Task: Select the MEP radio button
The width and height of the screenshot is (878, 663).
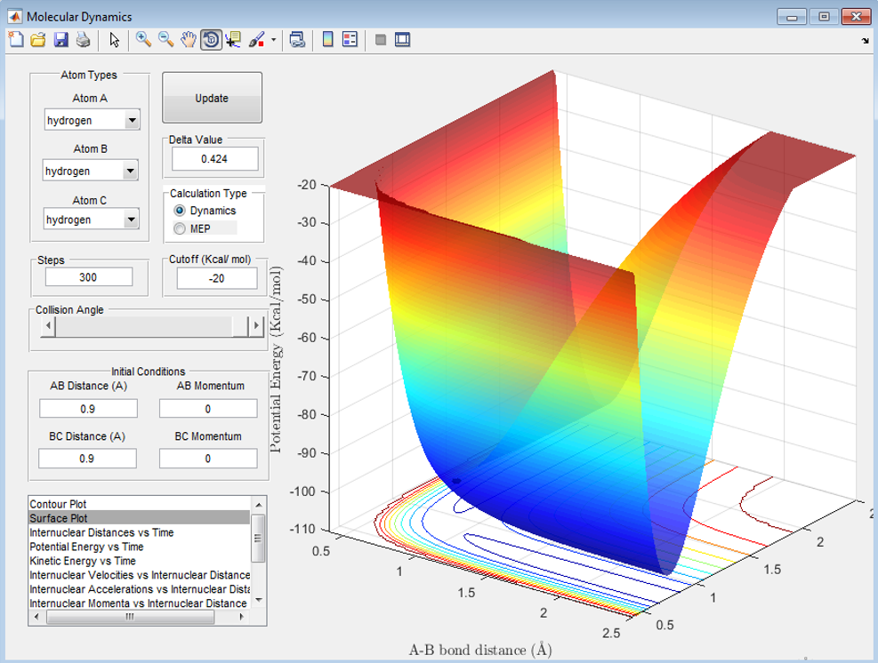Action: pos(193,228)
